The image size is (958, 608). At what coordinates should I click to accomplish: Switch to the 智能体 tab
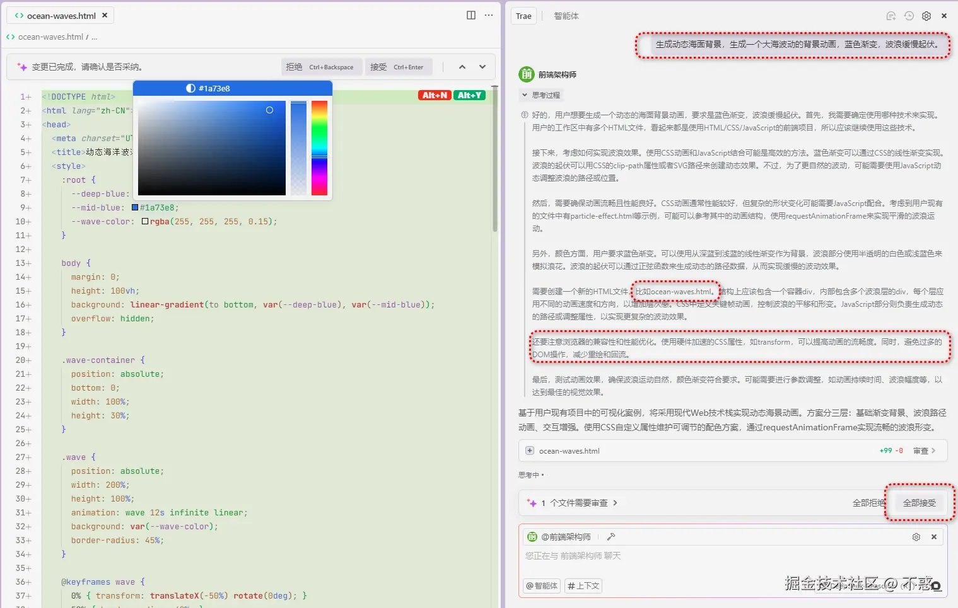(566, 16)
